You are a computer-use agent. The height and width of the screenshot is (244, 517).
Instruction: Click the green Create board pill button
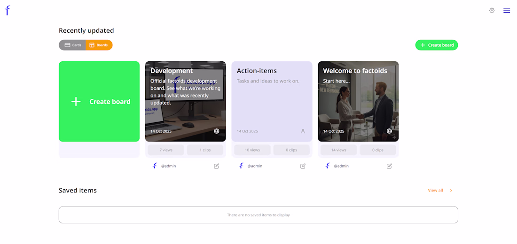click(437, 45)
